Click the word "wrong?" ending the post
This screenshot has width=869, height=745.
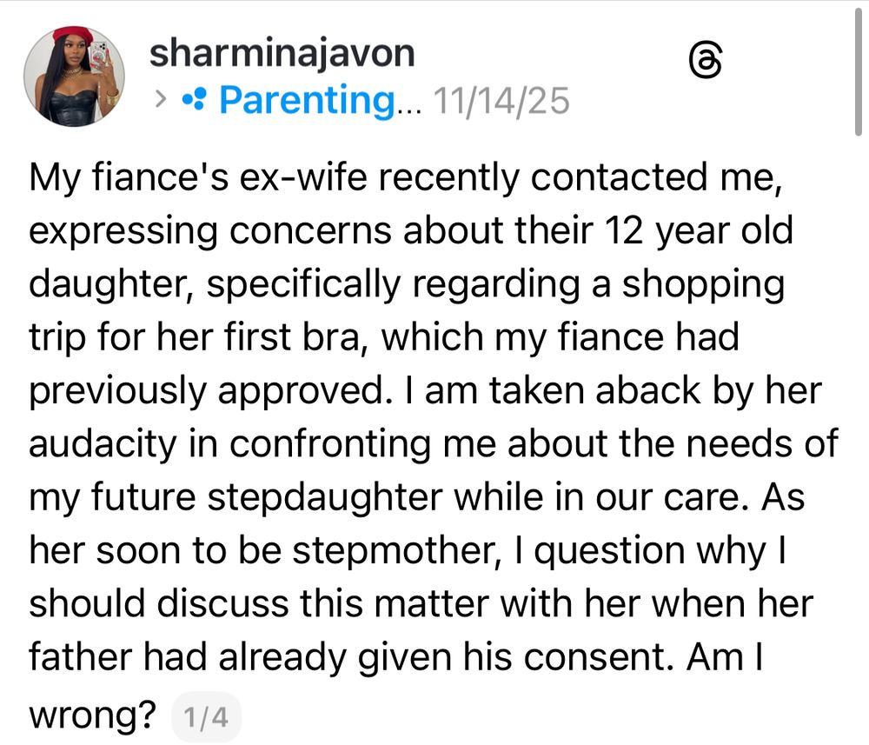93,715
